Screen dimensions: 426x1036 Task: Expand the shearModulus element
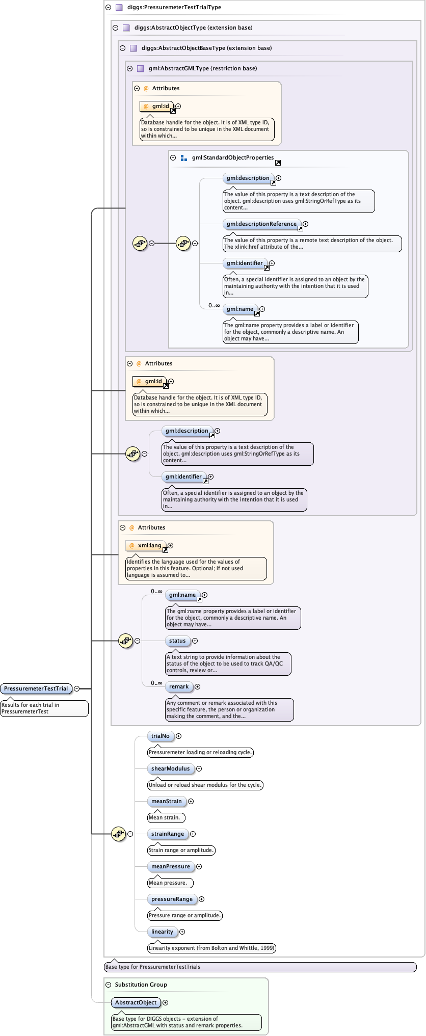(x=199, y=768)
